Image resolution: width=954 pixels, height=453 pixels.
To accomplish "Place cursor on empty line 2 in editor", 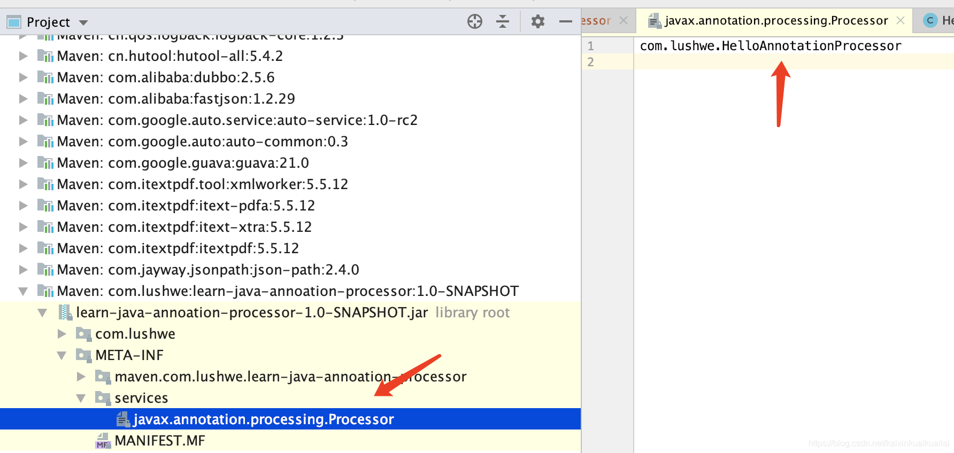I will coord(794,62).
